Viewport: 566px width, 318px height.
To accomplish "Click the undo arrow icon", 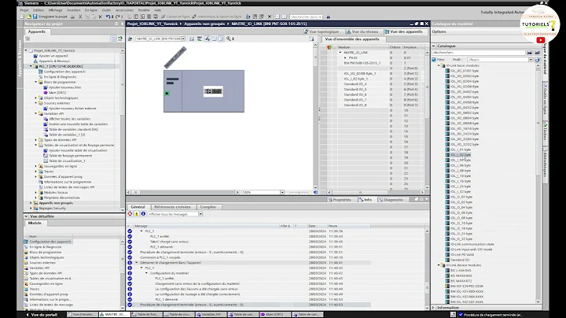I will coord(108,17).
